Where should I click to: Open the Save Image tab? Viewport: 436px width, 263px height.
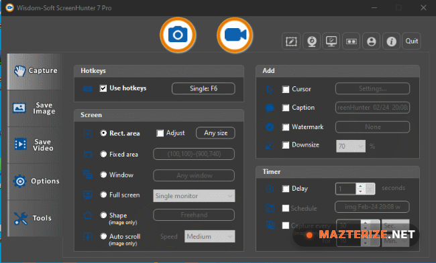[x=35, y=108]
